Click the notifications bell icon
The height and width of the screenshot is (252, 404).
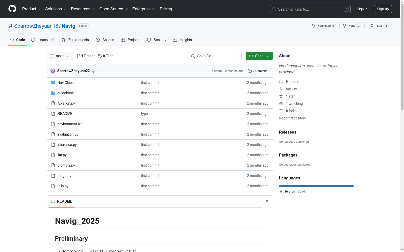click(313, 26)
